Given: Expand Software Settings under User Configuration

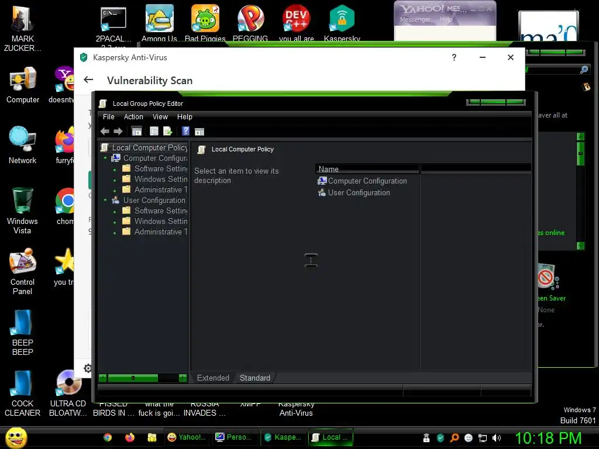Looking at the screenshot, I should 115,212.
